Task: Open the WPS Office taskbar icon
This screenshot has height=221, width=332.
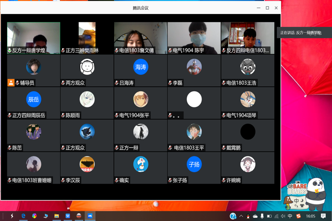Action: (68, 216)
